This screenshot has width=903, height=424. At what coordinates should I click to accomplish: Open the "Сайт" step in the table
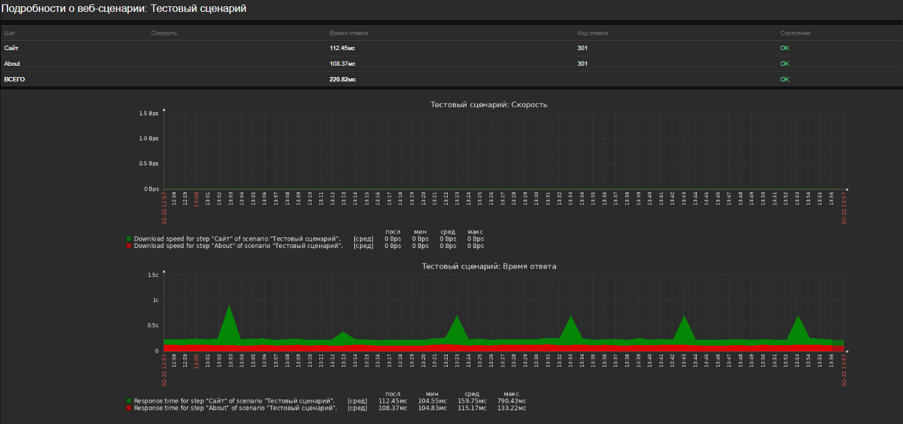click(x=12, y=48)
